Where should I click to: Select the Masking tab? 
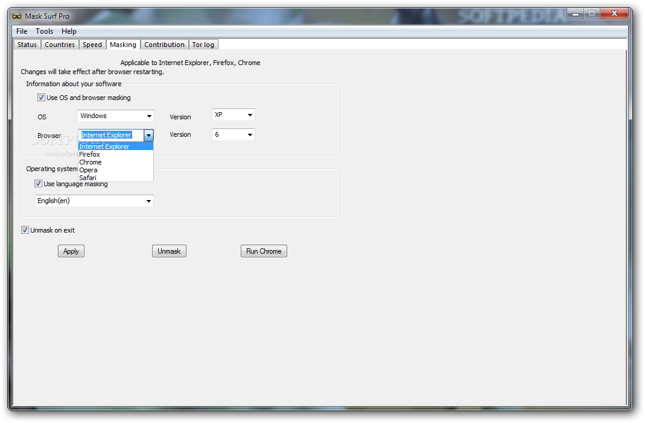click(123, 45)
